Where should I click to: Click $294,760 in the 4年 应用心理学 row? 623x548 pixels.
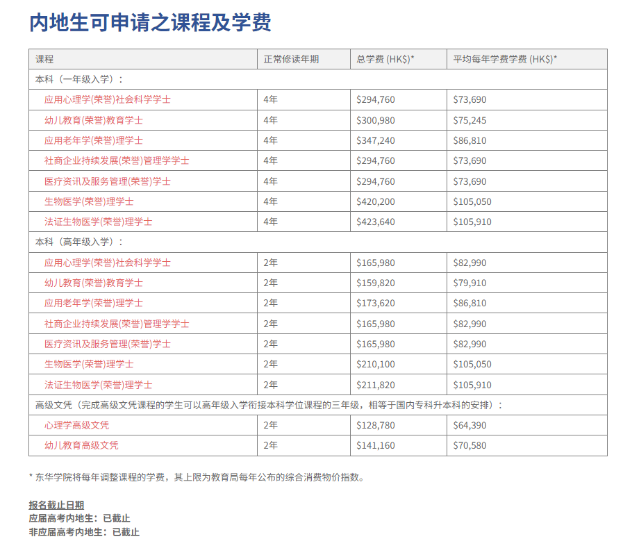(x=376, y=100)
